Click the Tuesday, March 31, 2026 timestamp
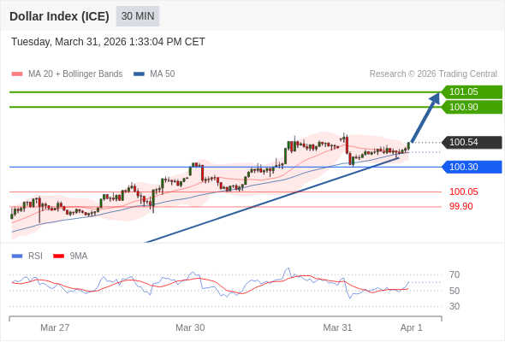This screenshot has width=505, height=342. click(108, 42)
